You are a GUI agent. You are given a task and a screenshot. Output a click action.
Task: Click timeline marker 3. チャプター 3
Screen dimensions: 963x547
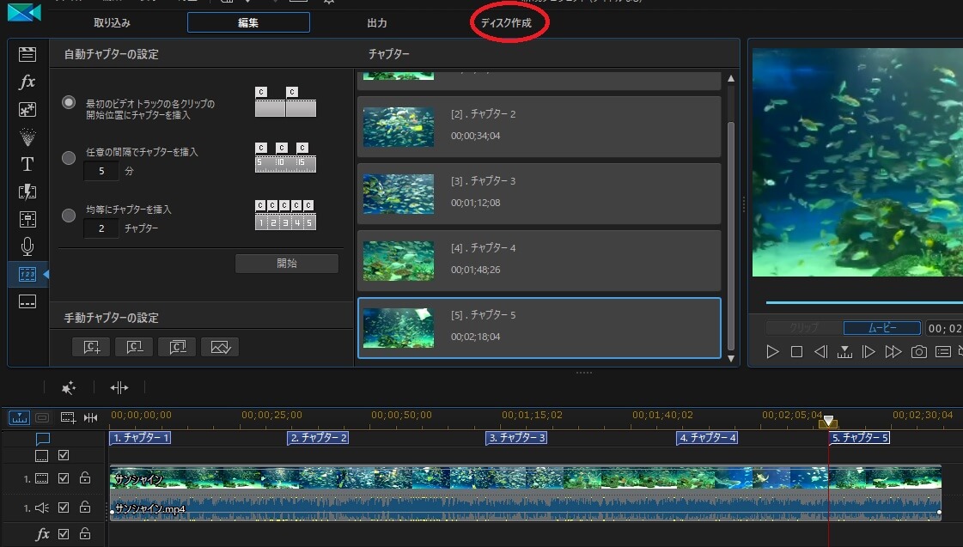[x=516, y=438]
